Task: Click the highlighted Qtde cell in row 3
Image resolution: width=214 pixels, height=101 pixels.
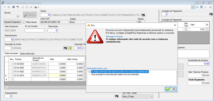Action: pyautogui.click(x=57, y=76)
